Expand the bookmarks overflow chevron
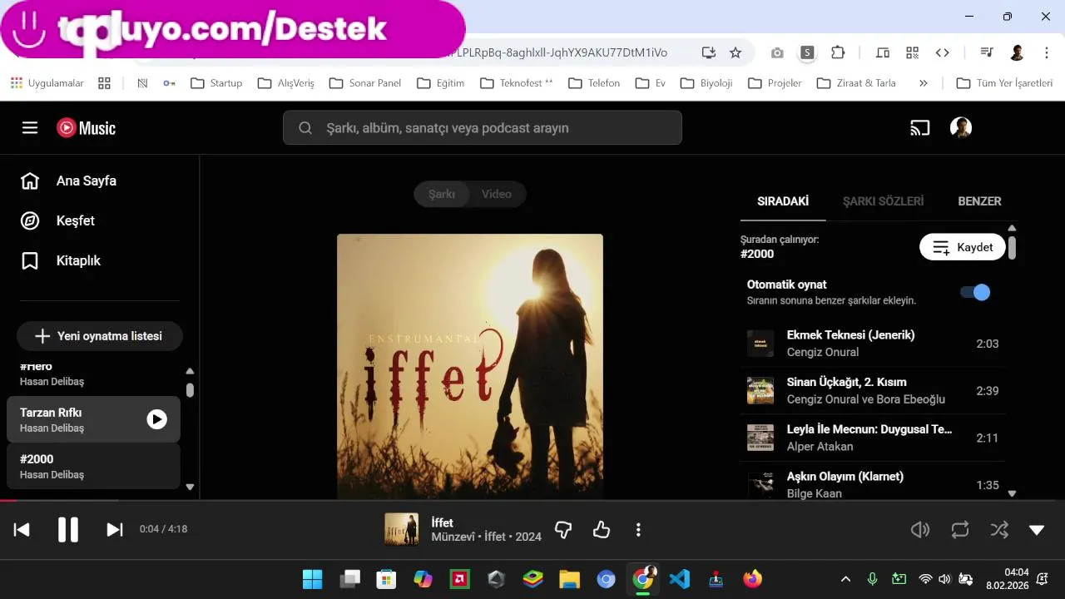Screen dimensions: 1065x599 click(x=924, y=83)
